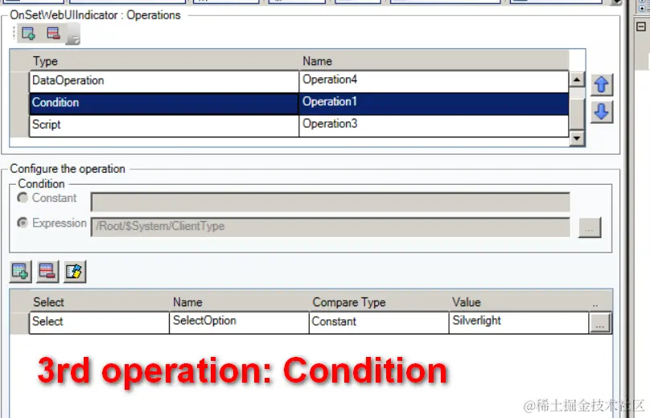Open value ellipsis button in Silverlight row
The image size is (650, 418).
pos(600,322)
